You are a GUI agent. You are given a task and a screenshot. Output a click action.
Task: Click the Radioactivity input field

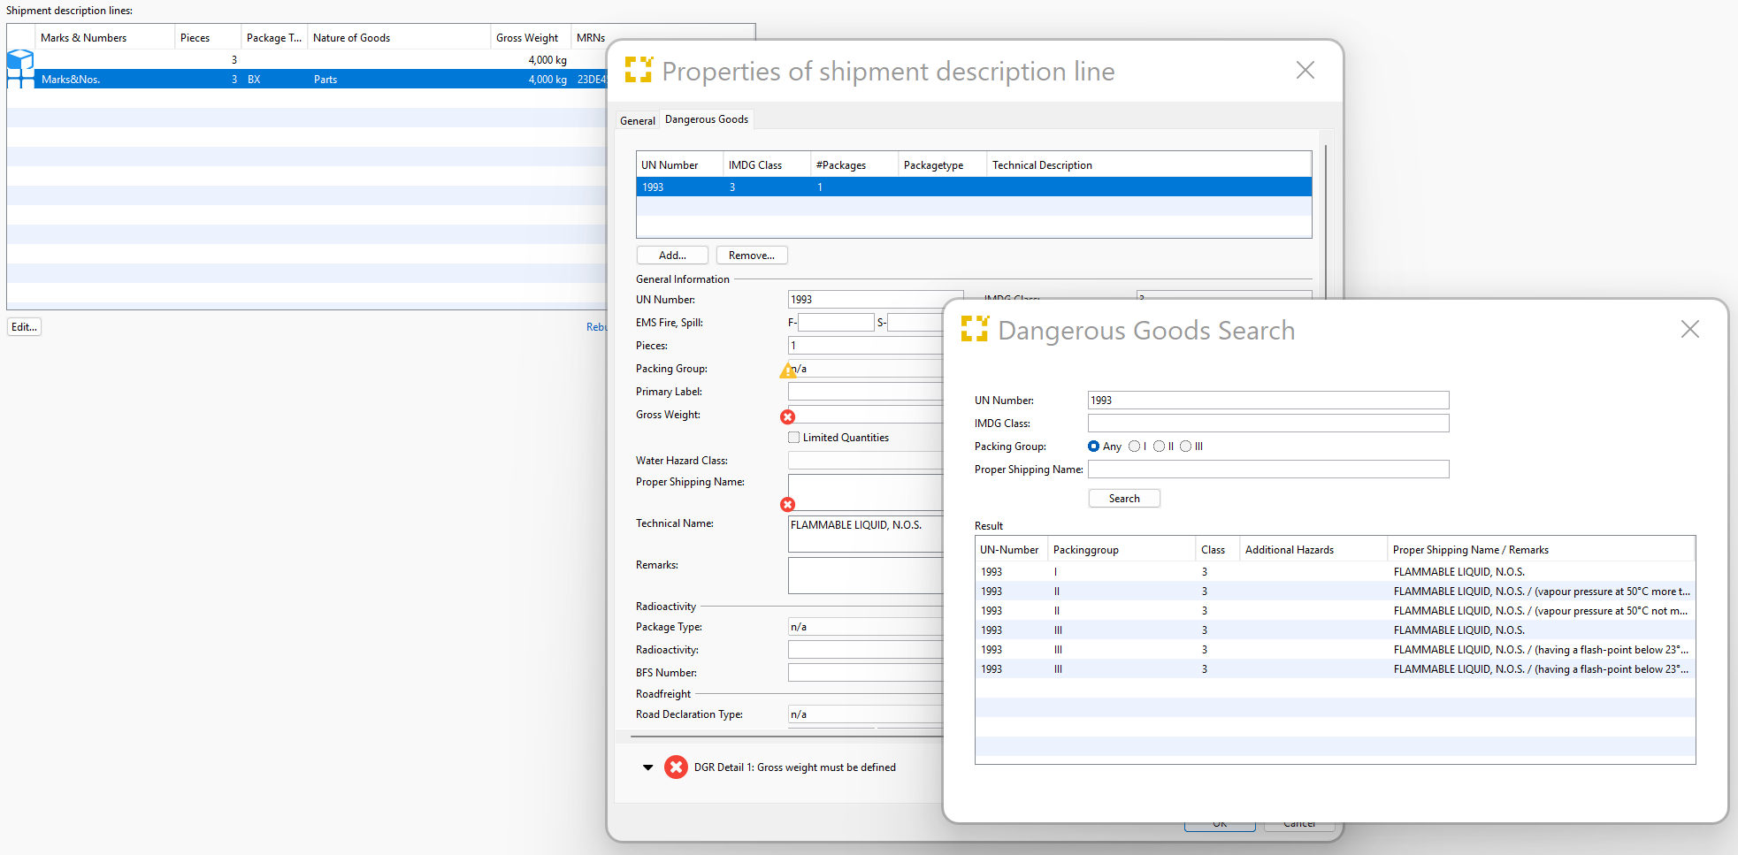[x=865, y=650]
